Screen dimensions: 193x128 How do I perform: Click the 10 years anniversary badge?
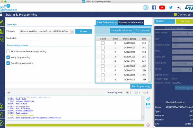tap(146, 7)
